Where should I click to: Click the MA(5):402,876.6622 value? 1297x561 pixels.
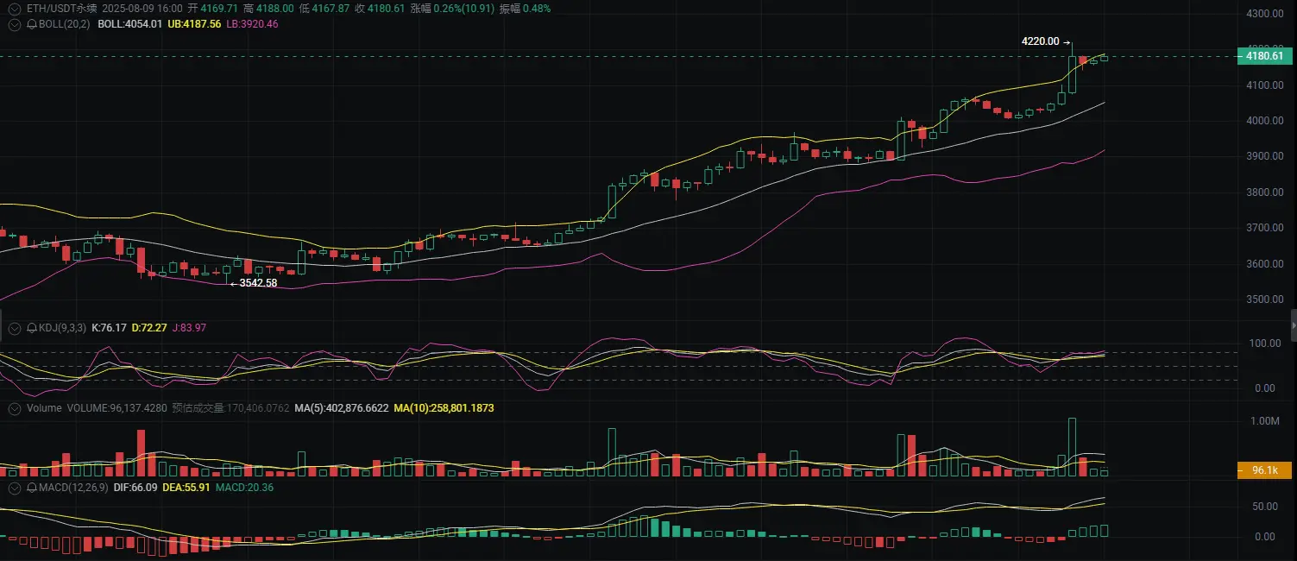click(x=342, y=407)
